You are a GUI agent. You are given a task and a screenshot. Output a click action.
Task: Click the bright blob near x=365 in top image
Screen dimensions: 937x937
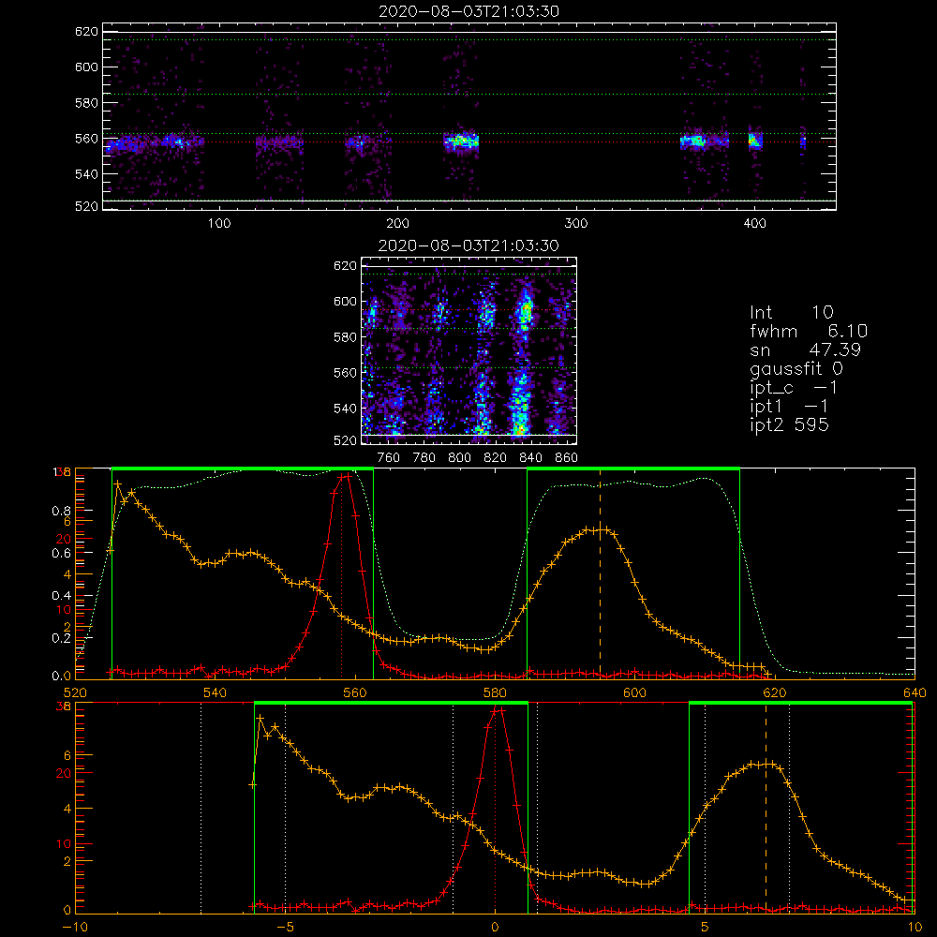pos(693,141)
